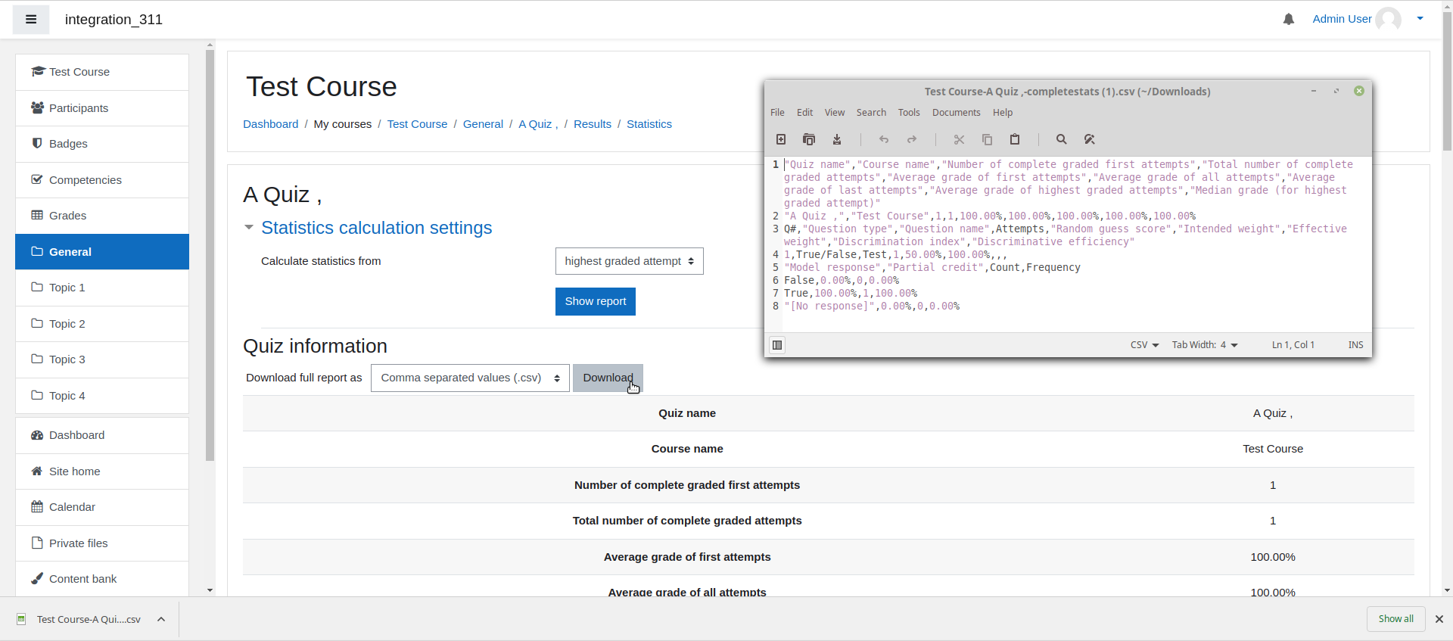Open Badges in side navigation
This screenshot has width=1453, height=641.
[102, 144]
